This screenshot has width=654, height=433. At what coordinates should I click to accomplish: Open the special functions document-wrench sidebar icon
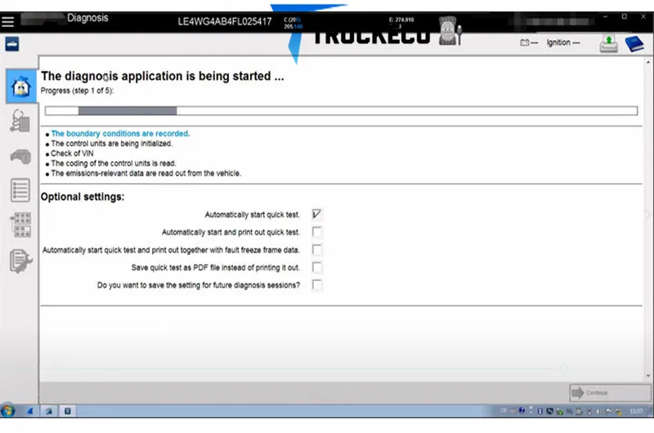click(x=21, y=261)
